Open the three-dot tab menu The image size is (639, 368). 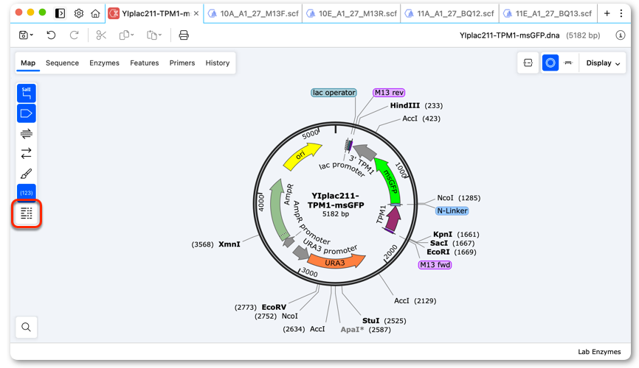click(621, 13)
